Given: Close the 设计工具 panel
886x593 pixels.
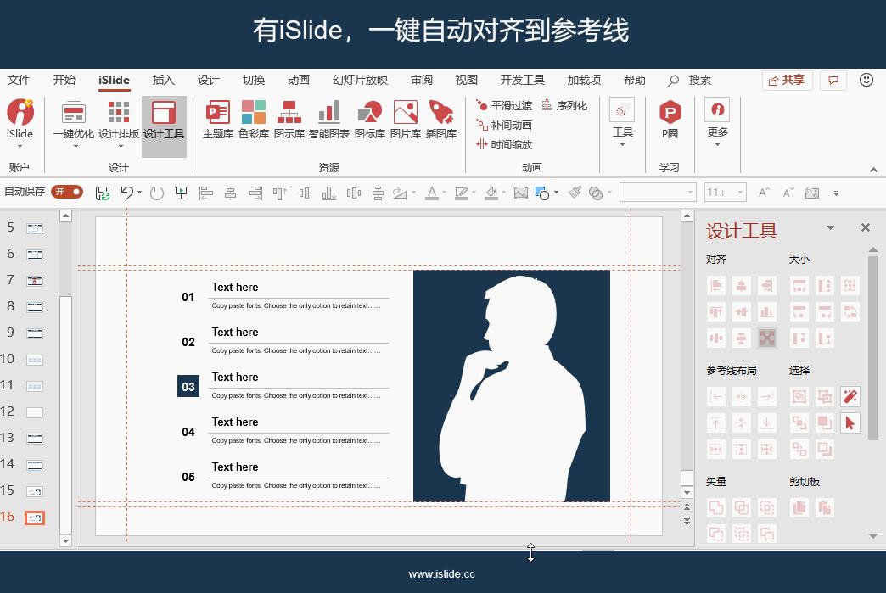Looking at the screenshot, I should pyautogui.click(x=865, y=227).
